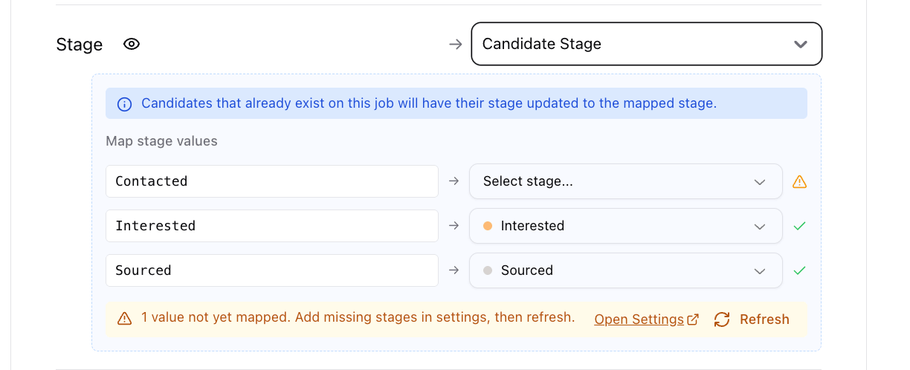The height and width of the screenshot is (370, 910).
Task: Click the chevron on Candidate Stage dropdown
Action: 801,44
